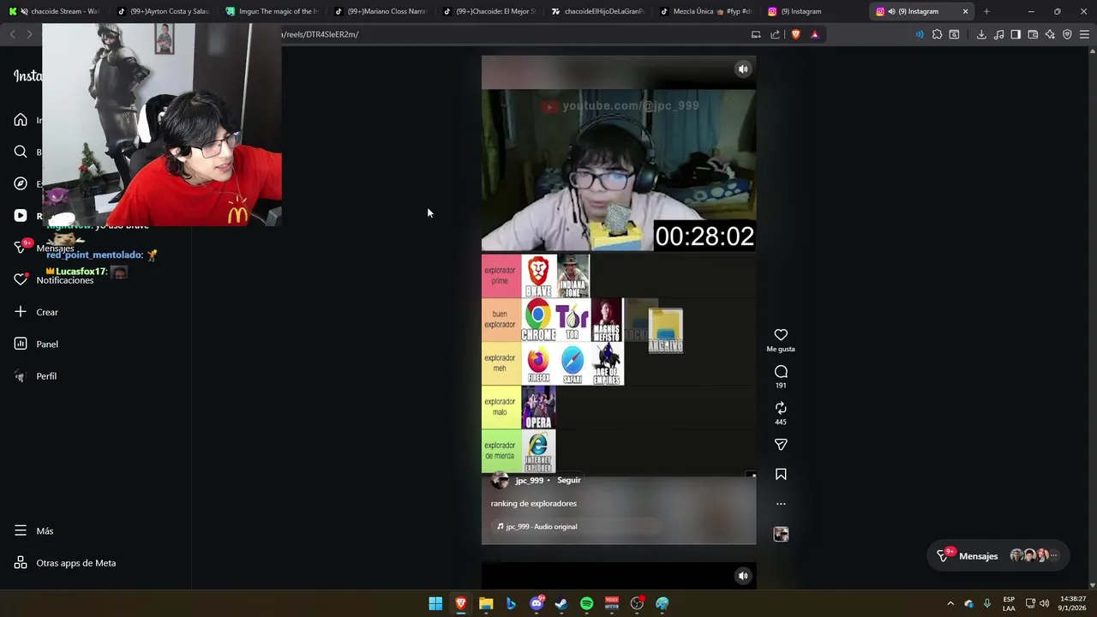This screenshot has height=617, width=1097.
Task: Go to Instagram home in the sidebar
Action: 21,120
